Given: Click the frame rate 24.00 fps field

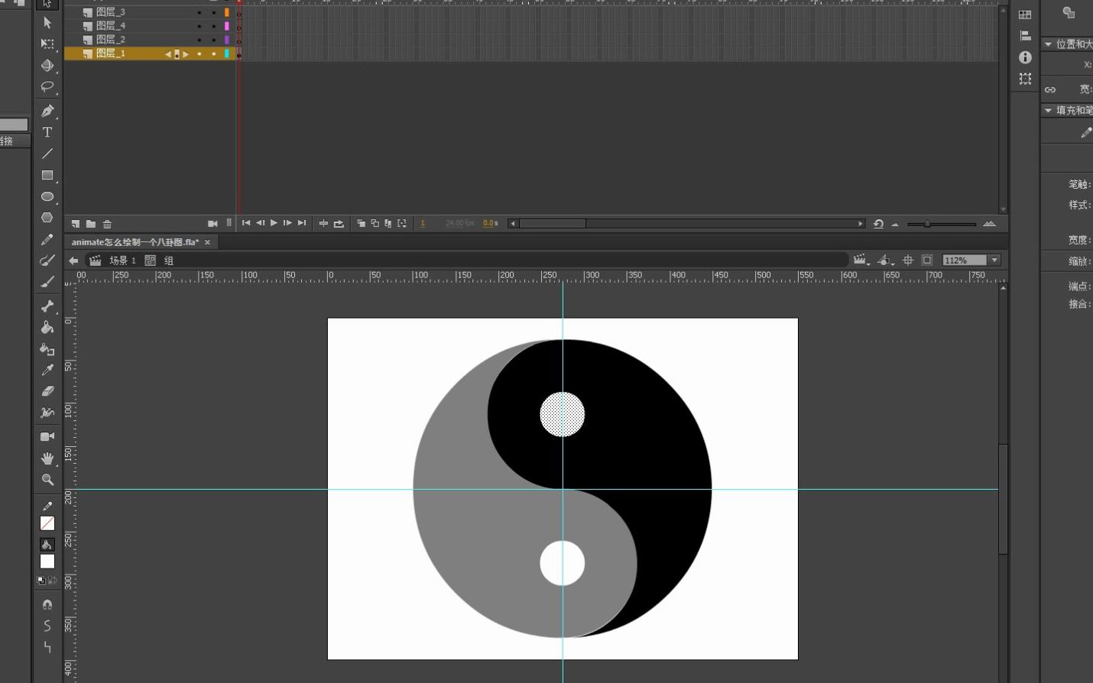Looking at the screenshot, I should click(459, 223).
